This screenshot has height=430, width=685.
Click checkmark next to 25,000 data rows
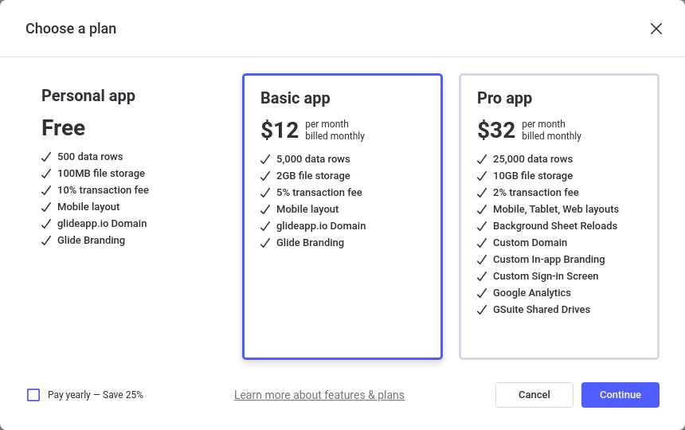point(482,159)
